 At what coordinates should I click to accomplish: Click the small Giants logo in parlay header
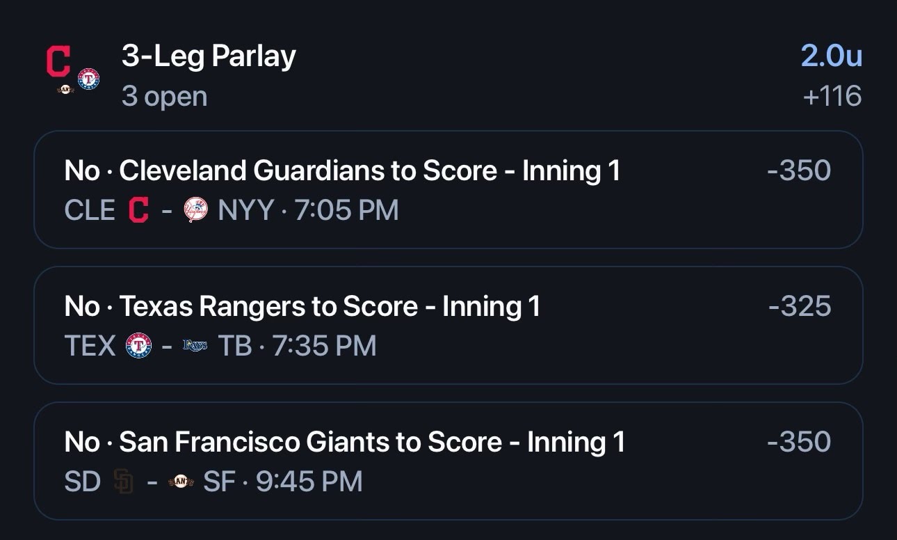[x=65, y=89]
